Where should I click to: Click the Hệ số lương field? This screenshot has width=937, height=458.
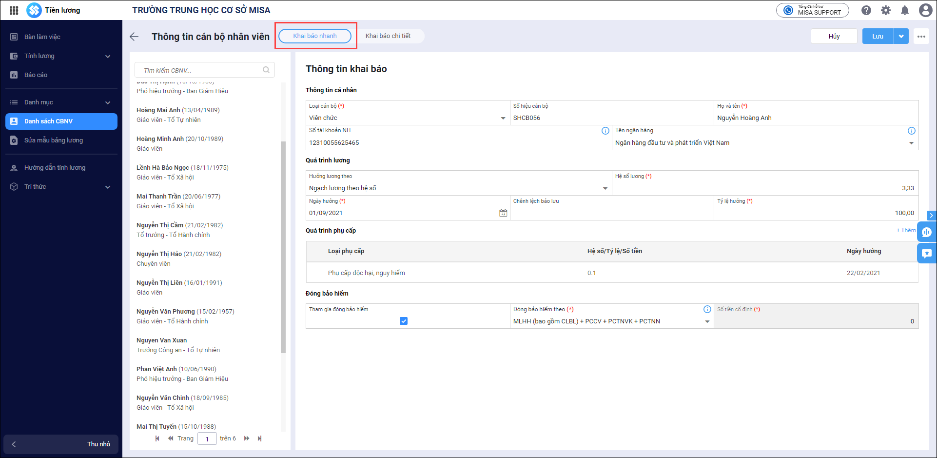pos(765,183)
